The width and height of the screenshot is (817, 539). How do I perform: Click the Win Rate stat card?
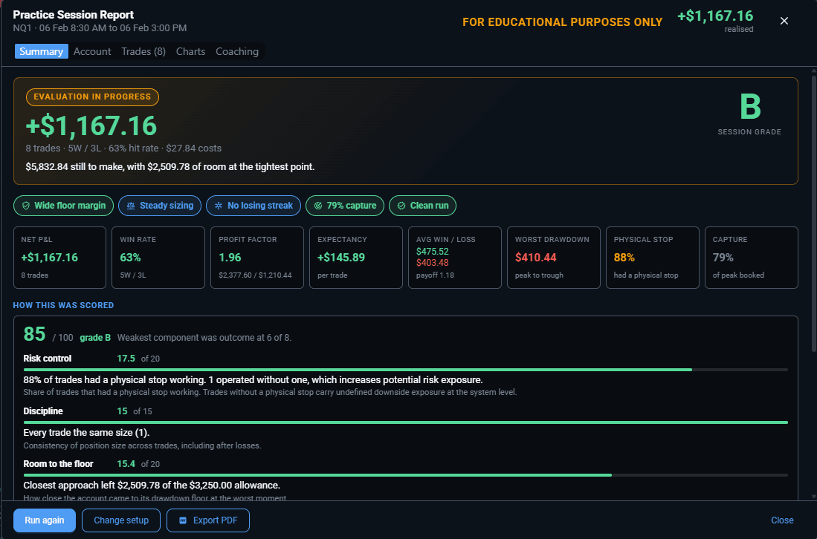pos(158,258)
